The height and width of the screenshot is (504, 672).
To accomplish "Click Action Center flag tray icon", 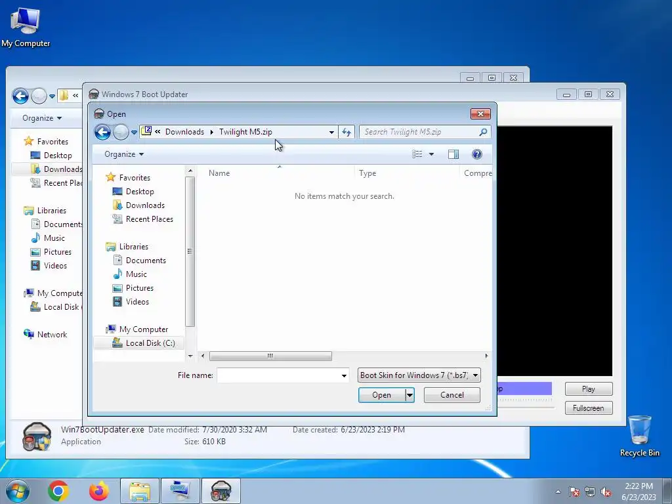I will click(574, 492).
